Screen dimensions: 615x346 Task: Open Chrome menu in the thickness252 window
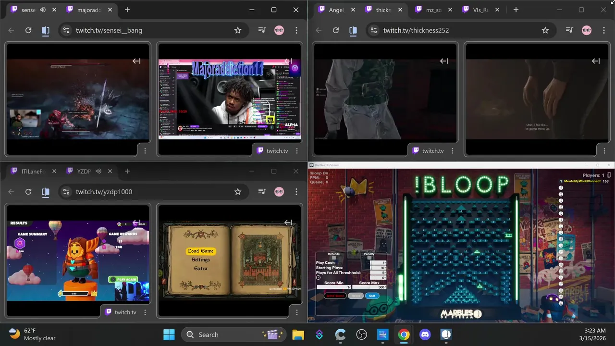pos(604,30)
